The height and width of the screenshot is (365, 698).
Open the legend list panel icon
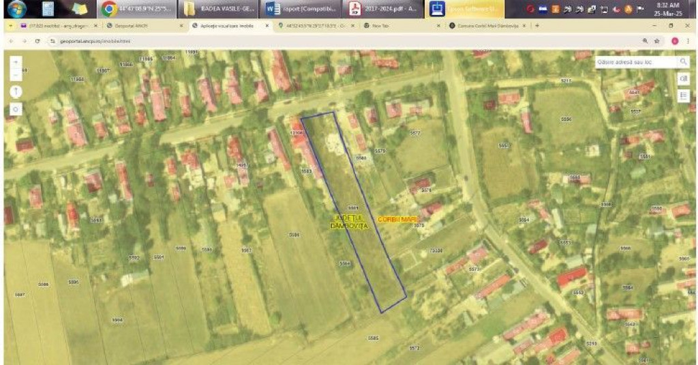tap(683, 96)
